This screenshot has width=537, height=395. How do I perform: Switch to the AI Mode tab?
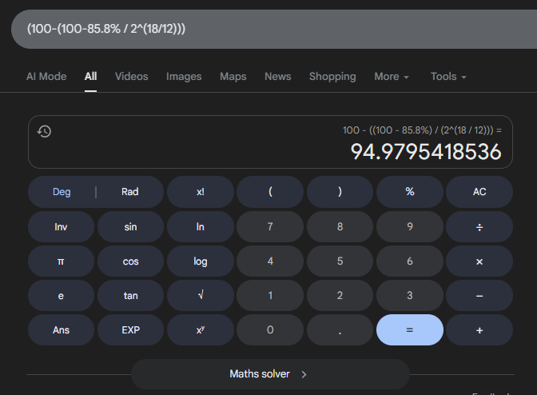46,77
